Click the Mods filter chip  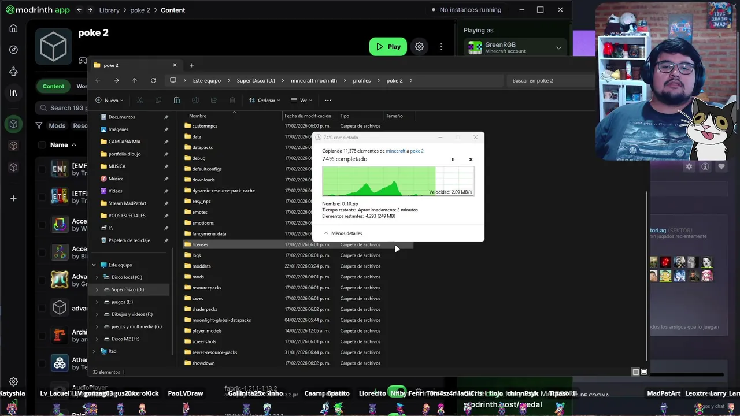coord(57,125)
